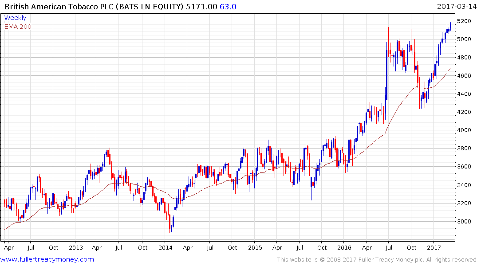Click the chart date 2017-03-14

pos(456,7)
